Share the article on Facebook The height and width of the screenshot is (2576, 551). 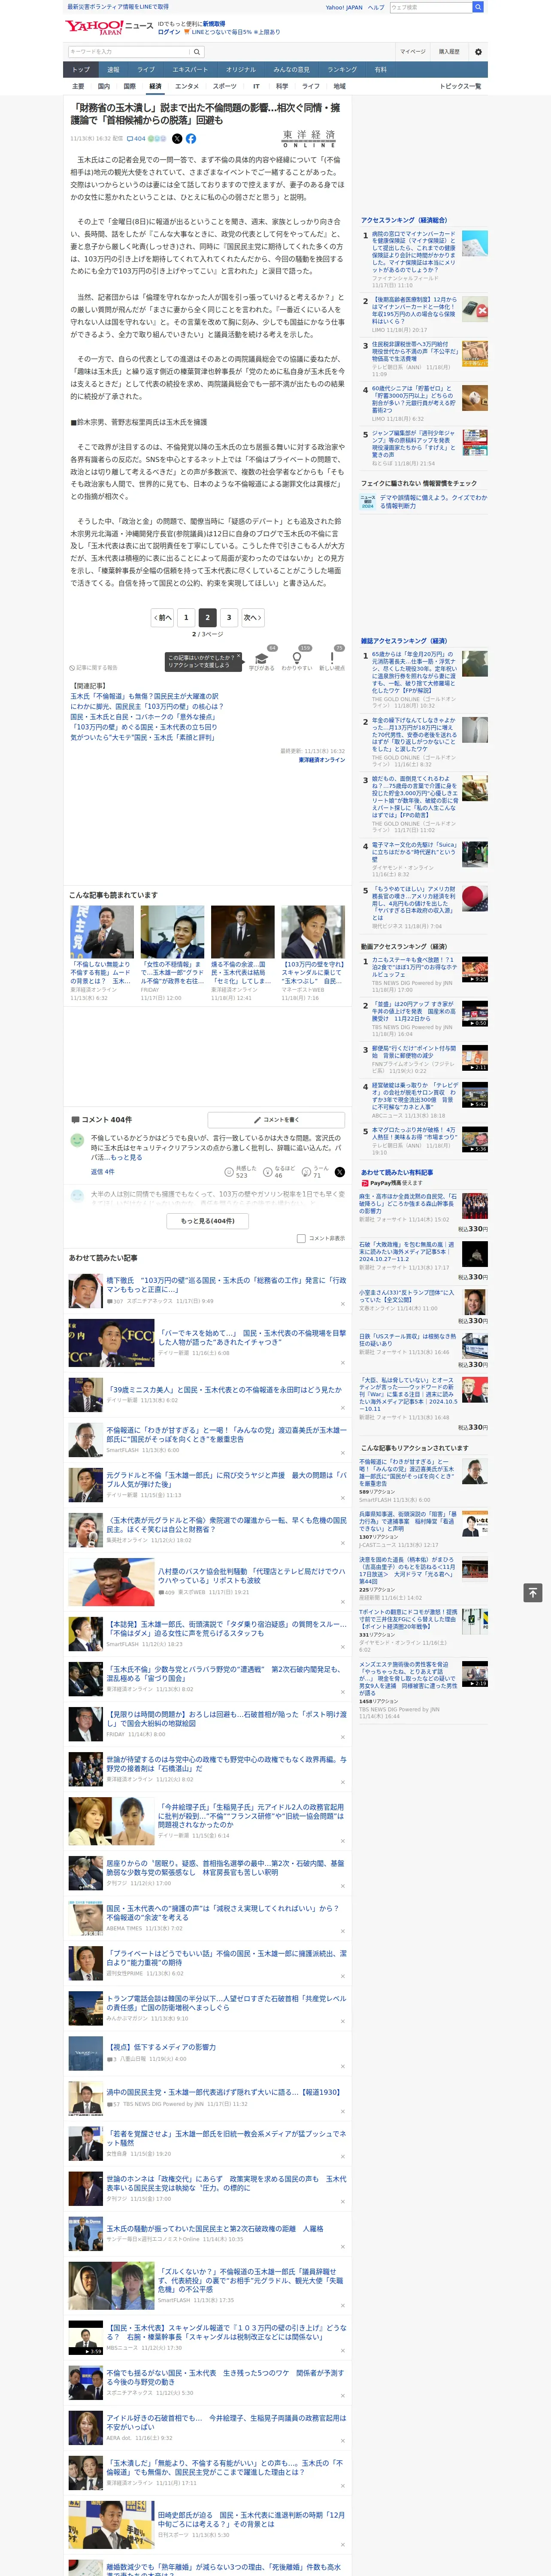(x=191, y=139)
